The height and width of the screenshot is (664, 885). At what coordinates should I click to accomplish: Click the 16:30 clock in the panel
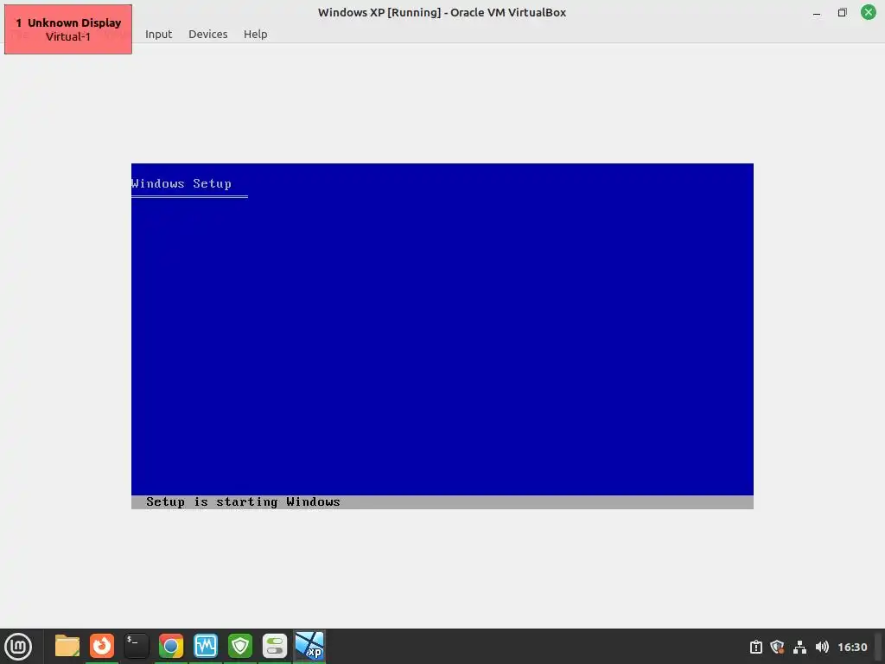point(852,647)
